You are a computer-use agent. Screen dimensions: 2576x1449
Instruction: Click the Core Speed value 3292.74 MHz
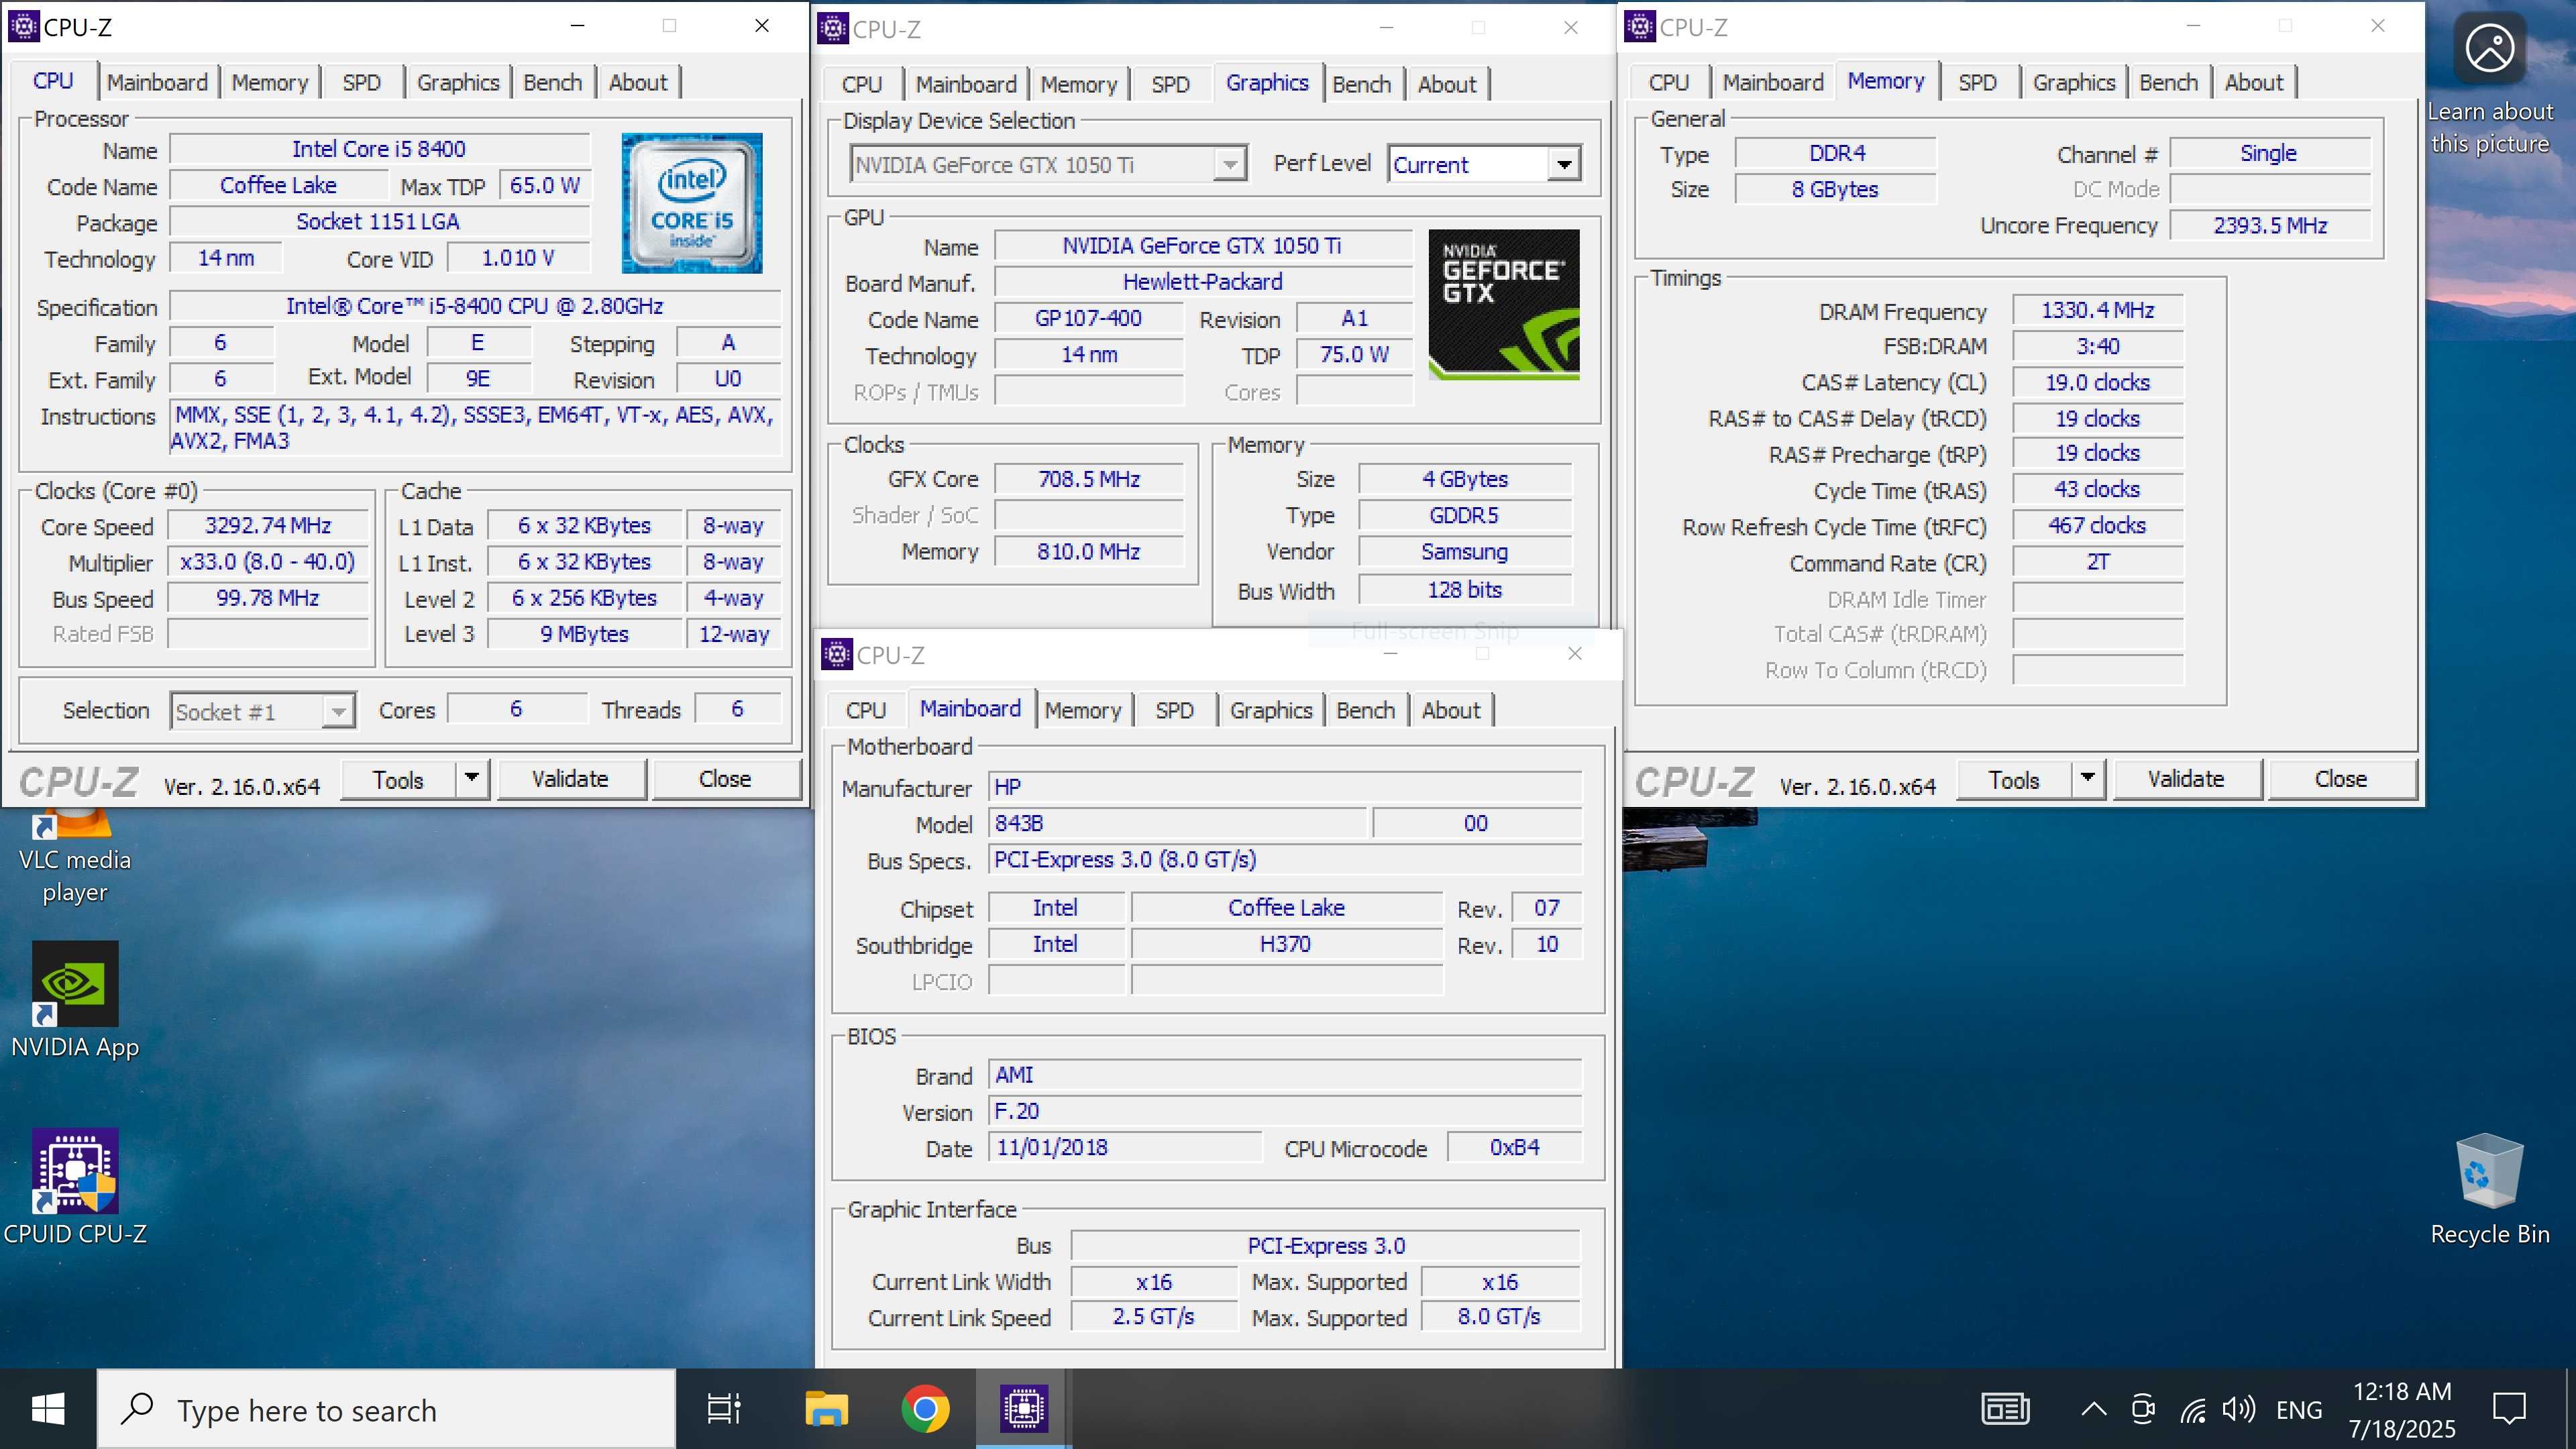pos(267,525)
